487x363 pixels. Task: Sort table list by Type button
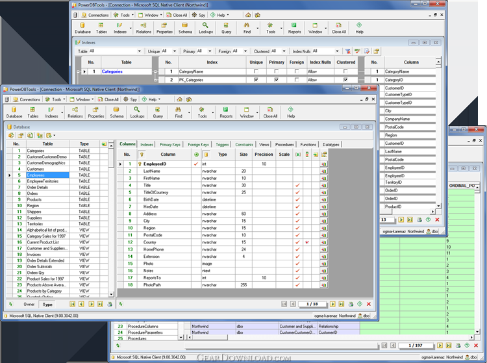click(47, 305)
